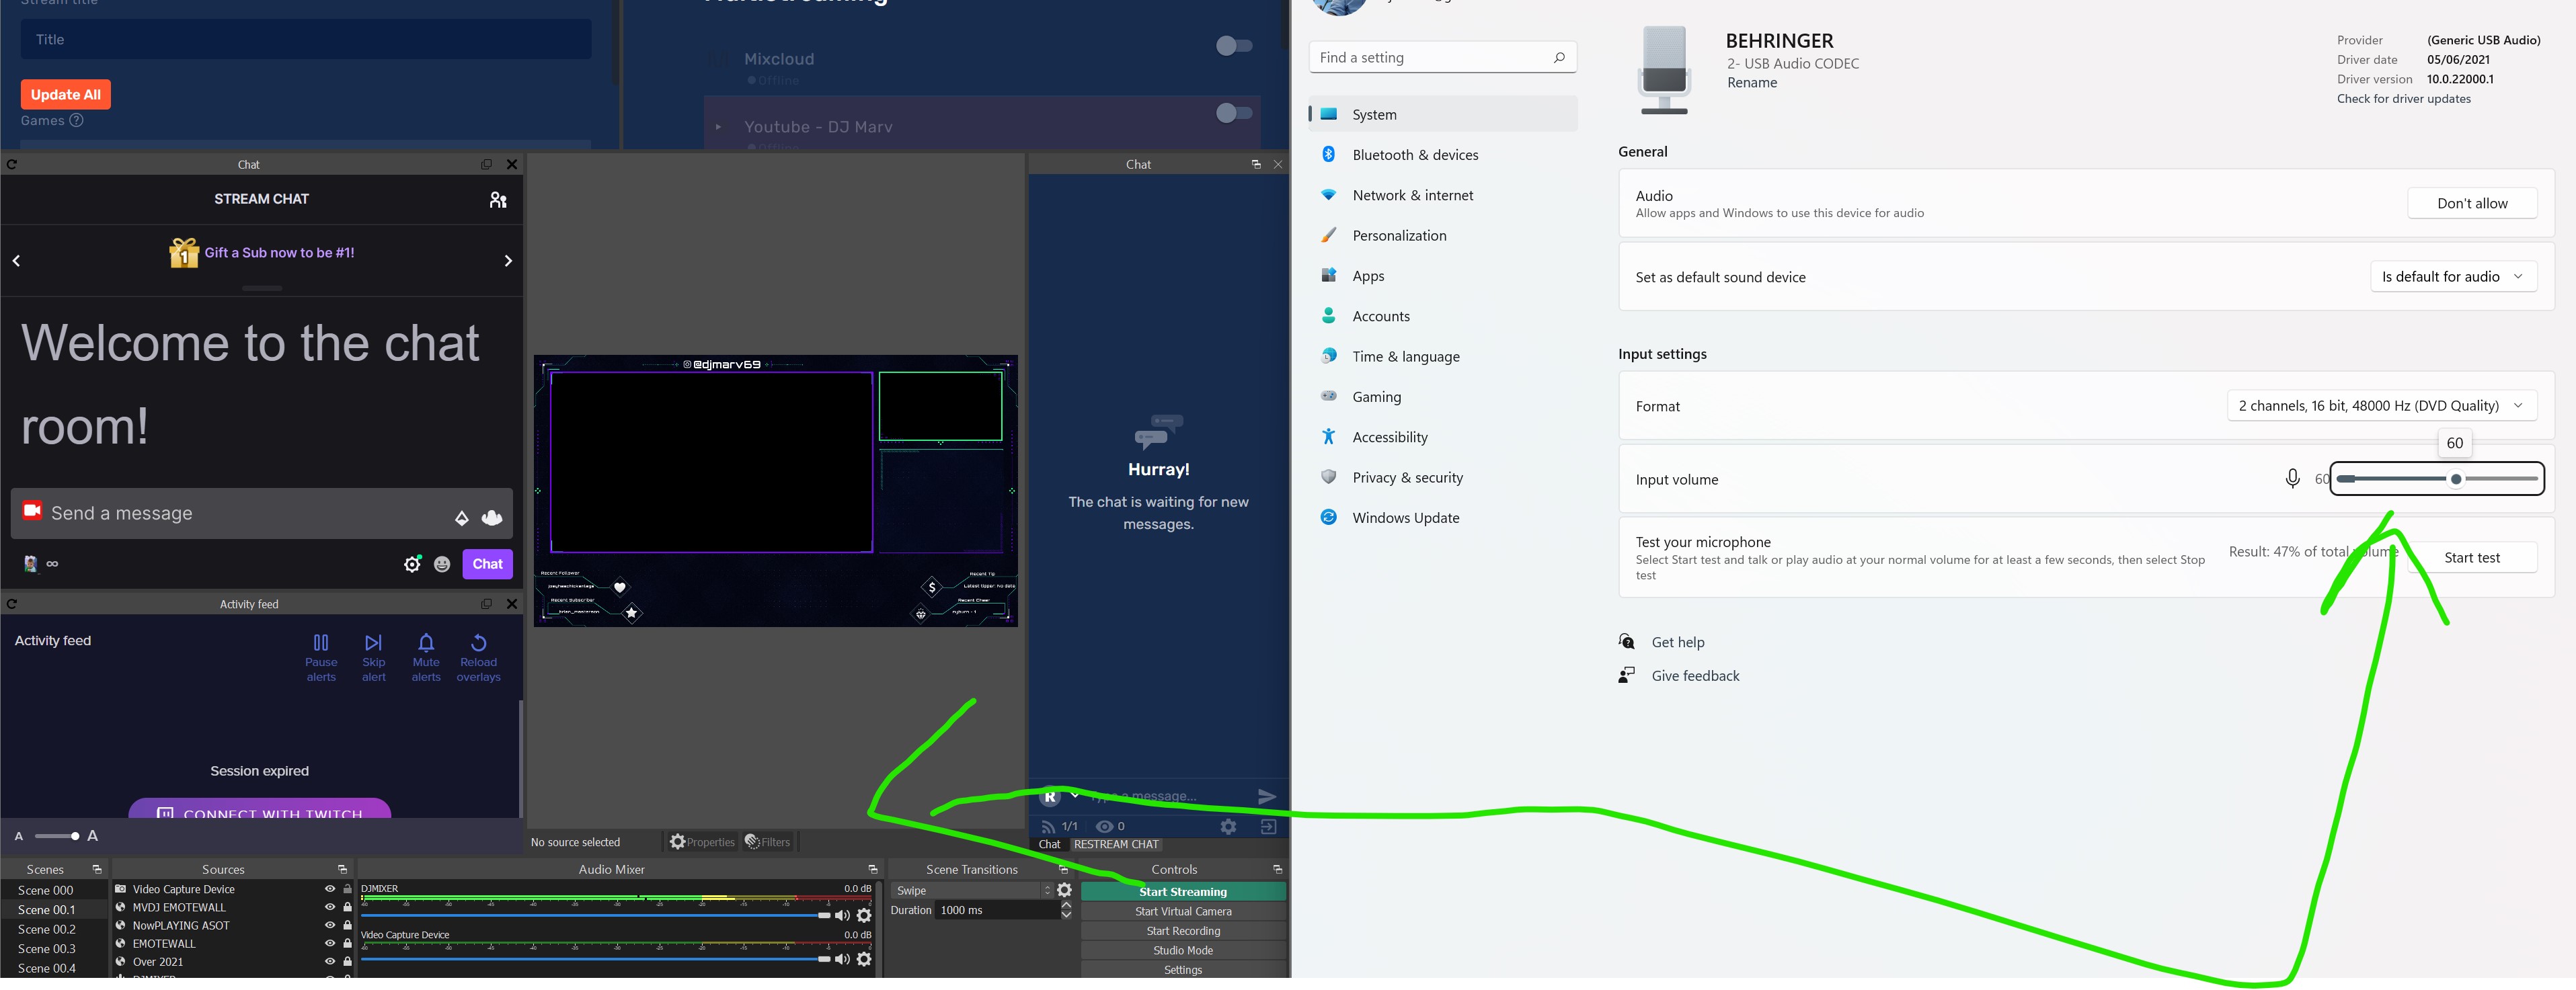
Task: Send message in Restream chat
Action: [x=1266, y=796]
